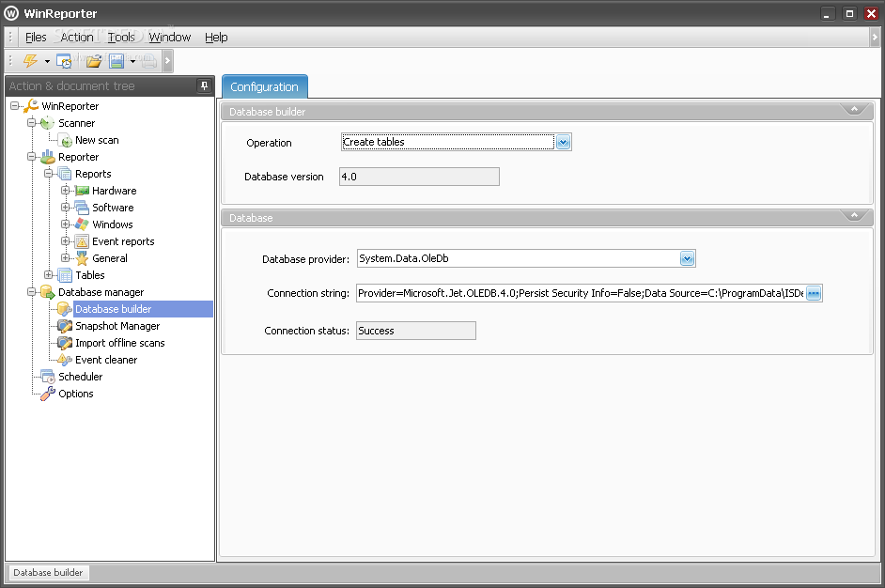The height and width of the screenshot is (588, 885).
Task: Collapse the Reporter tree node
Action: [32, 156]
